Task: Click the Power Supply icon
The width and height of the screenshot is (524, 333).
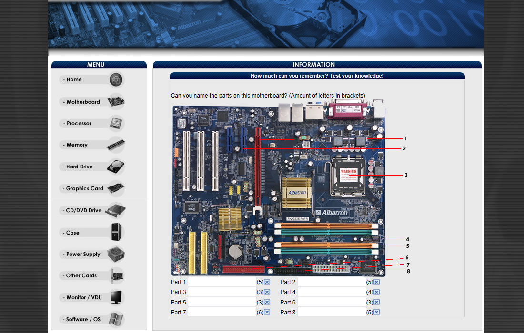Action: point(116,254)
